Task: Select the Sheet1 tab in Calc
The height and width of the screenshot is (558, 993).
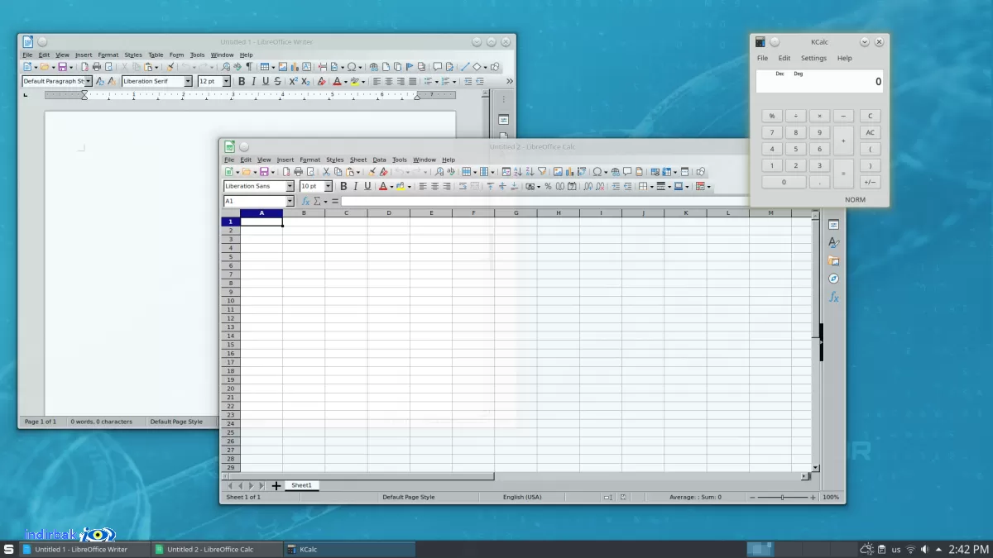Action: (x=301, y=485)
